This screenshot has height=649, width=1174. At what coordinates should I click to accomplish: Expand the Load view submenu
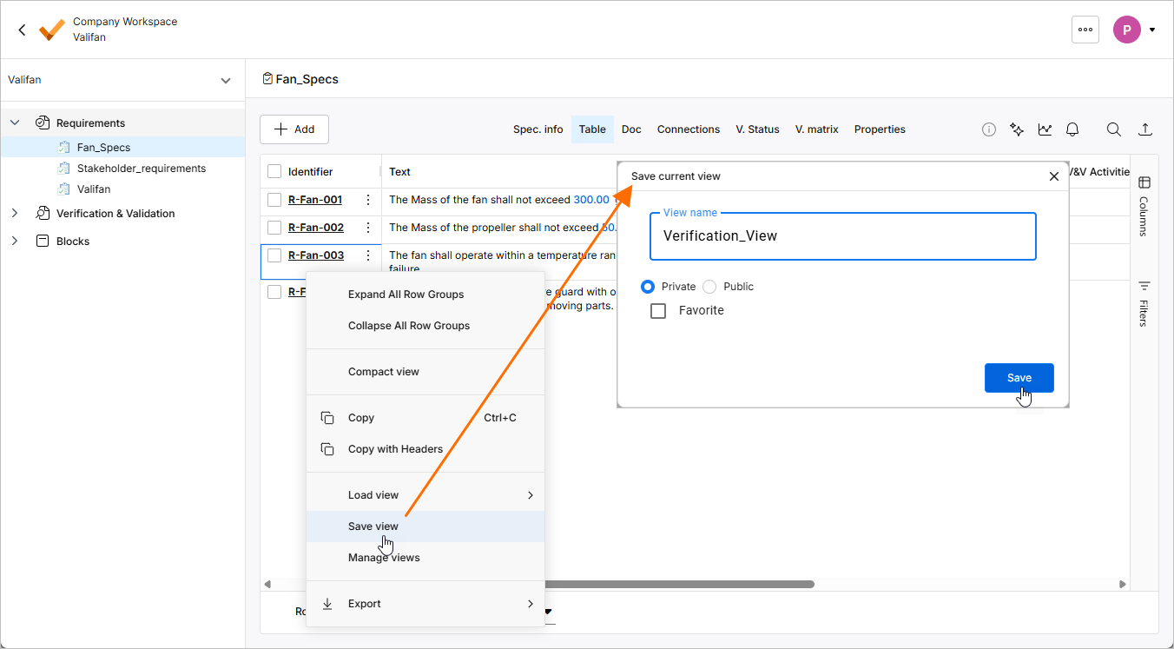pos(425,495)
